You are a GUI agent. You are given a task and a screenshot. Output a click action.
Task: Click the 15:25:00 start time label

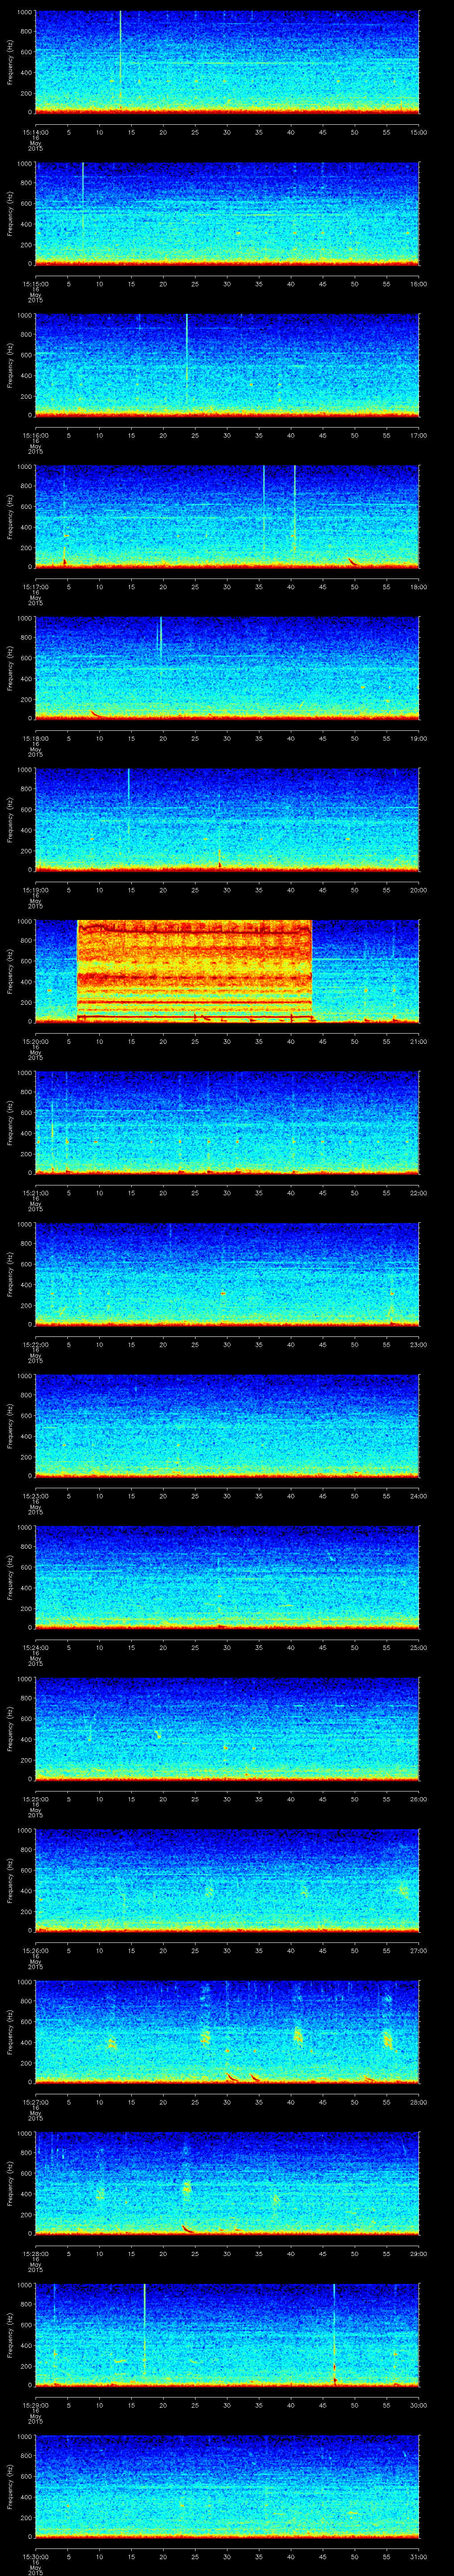point(36,1799)
